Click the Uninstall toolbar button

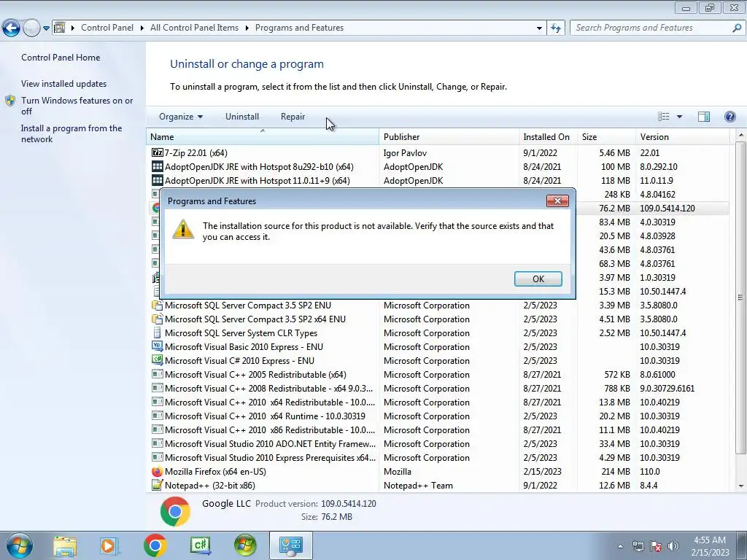tap(242, 117)
